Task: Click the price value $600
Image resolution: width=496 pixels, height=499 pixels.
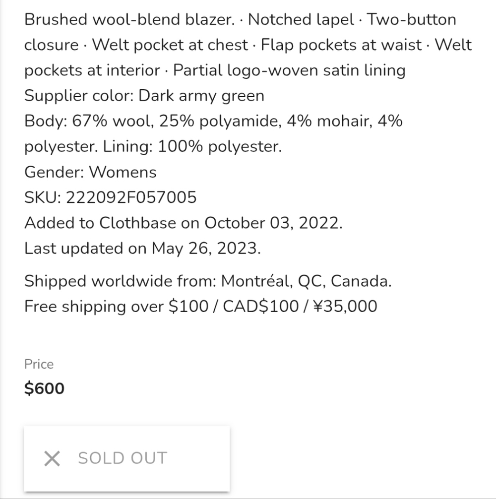Action: pyautogui.click(x=44, y=388)
